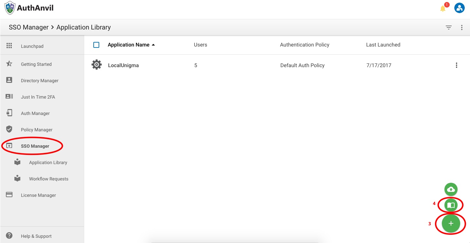Click the green catalog book button

click(451, 205)
